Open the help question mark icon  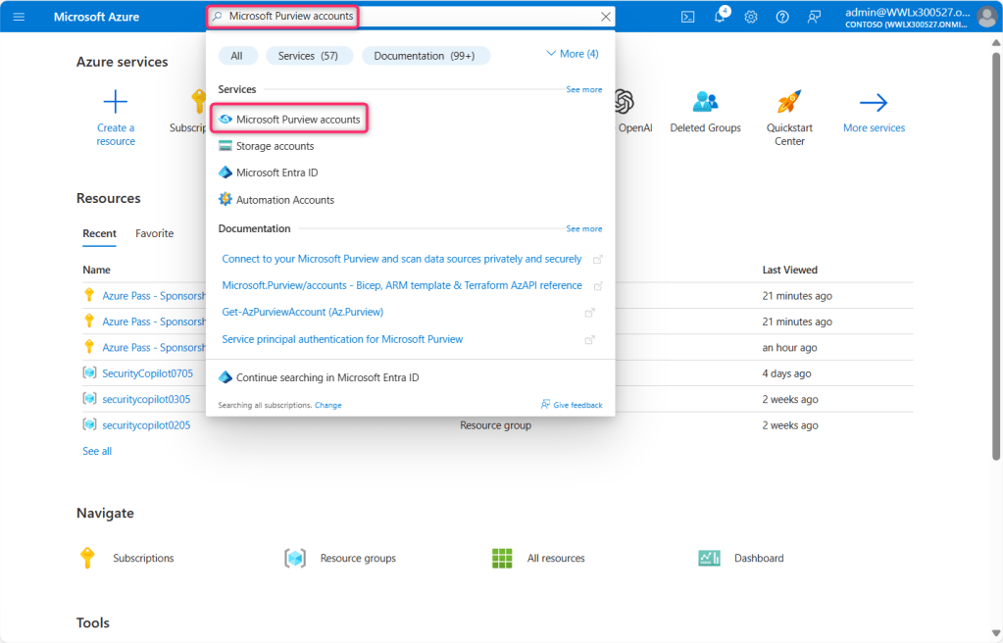click(x=782, y=17)
